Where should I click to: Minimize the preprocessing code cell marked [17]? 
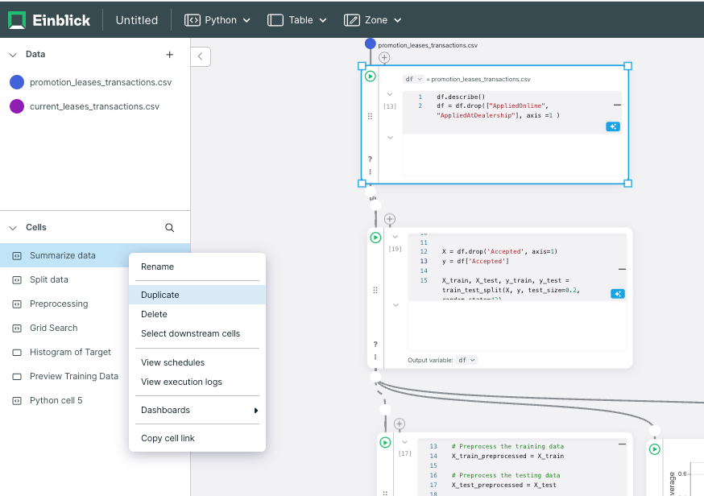click(622, 444)
